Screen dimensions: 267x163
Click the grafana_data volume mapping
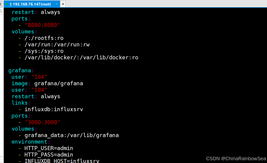click(71, 135)
